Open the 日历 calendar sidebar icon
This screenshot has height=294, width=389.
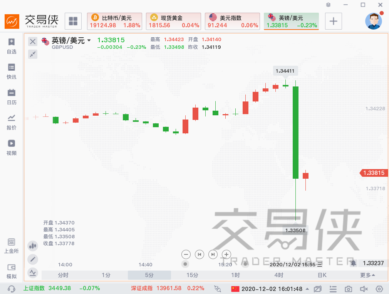12,97
